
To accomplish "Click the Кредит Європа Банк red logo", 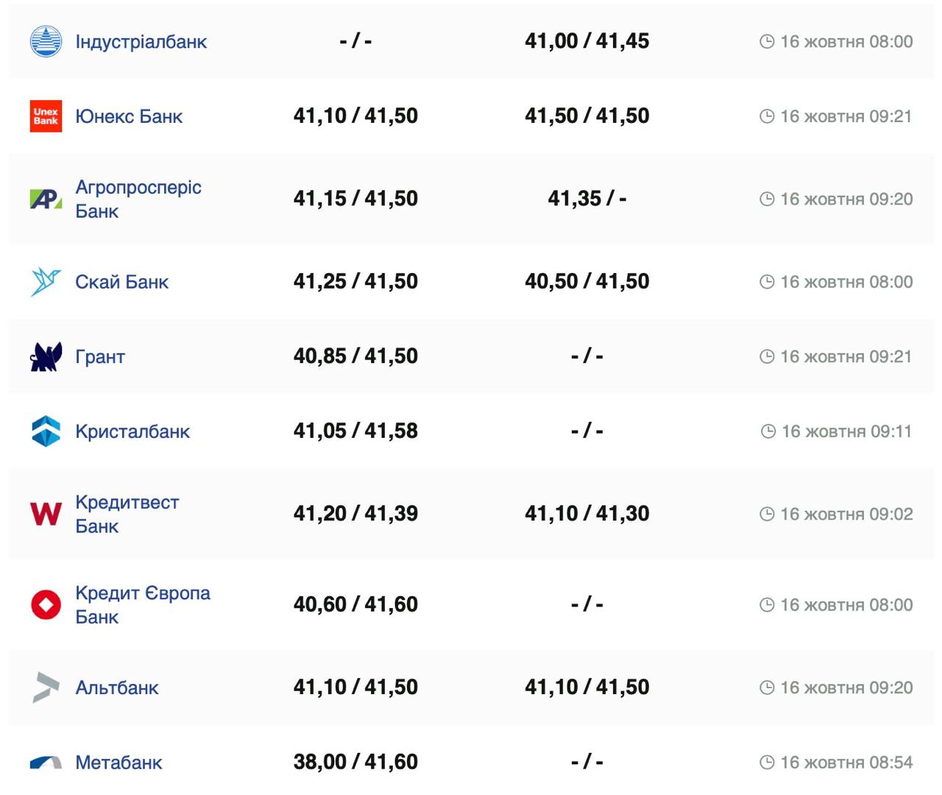I will pos(46,604).
